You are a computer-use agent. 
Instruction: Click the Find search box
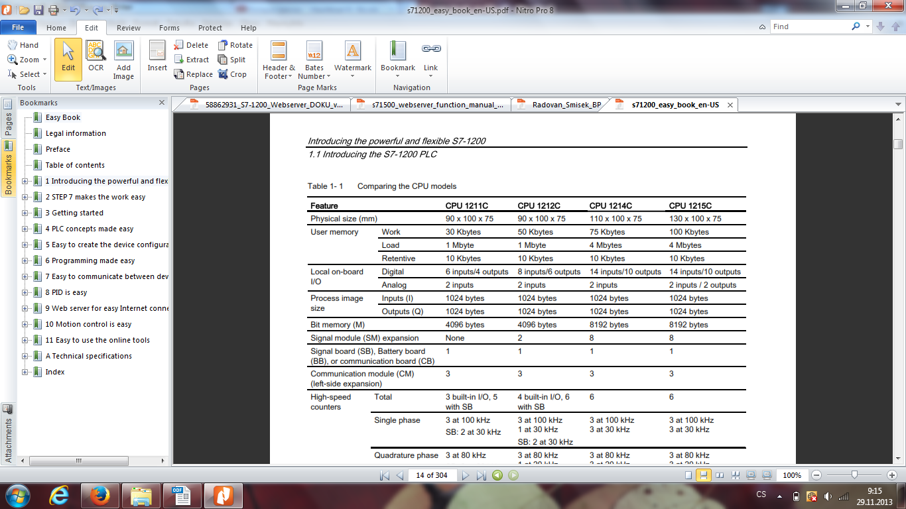pyautogui.click(x=810, y=27)
